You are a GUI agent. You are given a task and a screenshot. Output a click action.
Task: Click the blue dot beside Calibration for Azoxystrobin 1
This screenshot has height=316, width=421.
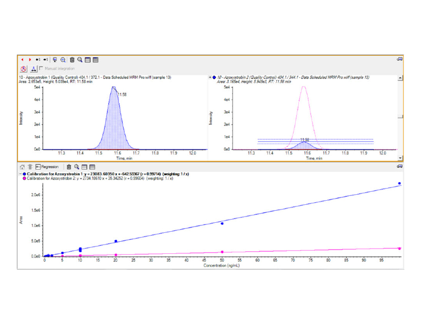[24, 173]
